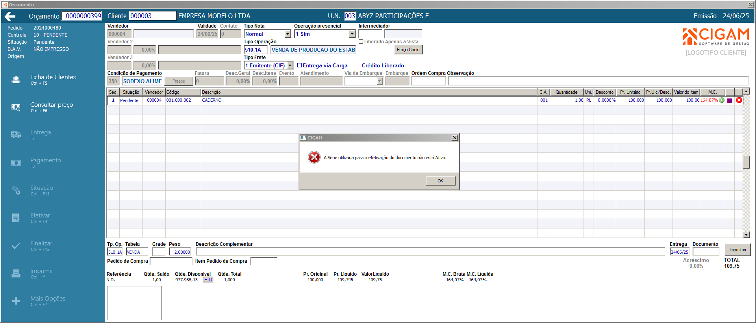Enable Entrega via Carga checkbox
This screenshot has height=323, width=756.
click(x=299, y=65)
